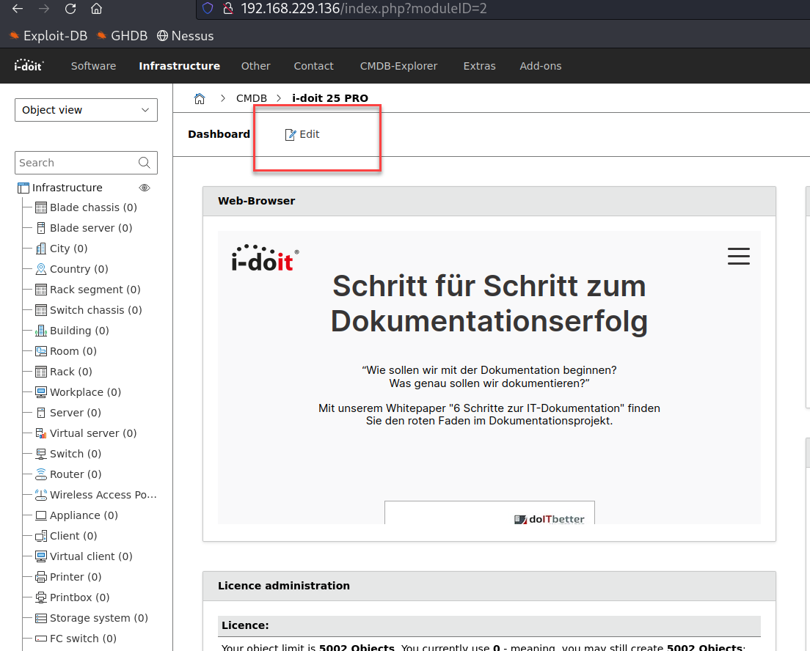Click the i-doit 25 PRO breadcrumb
This screenshot has width=810, height=651.
[x=330, y=98]
